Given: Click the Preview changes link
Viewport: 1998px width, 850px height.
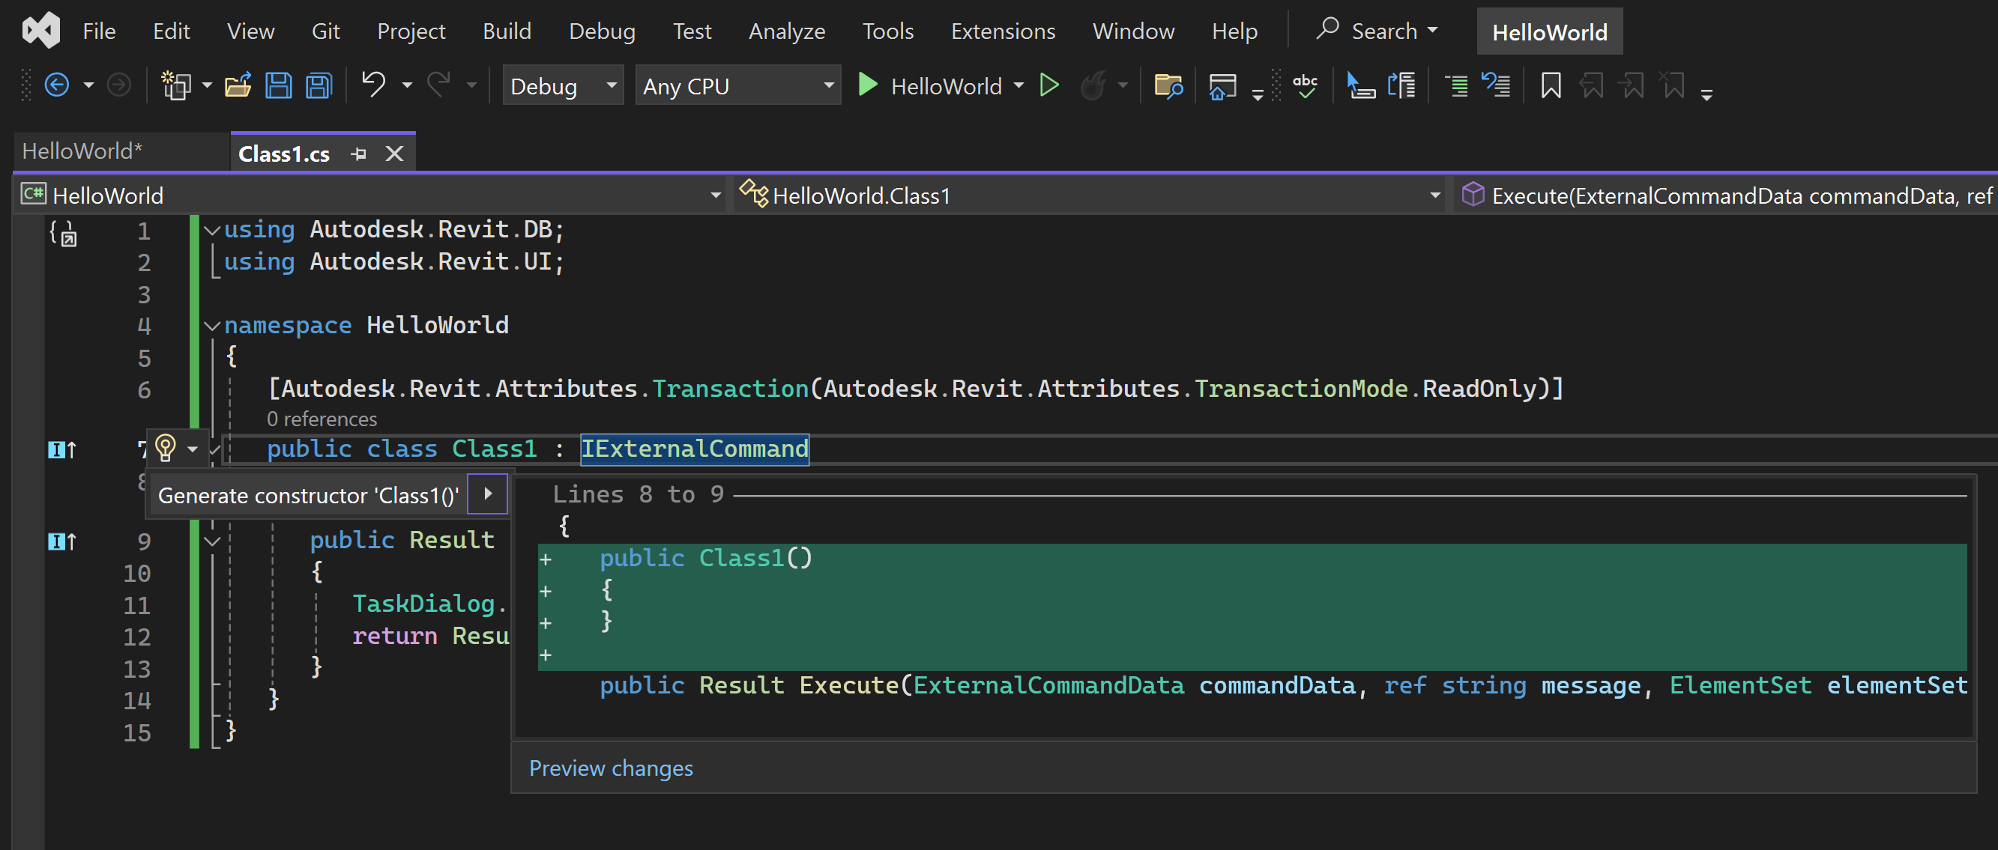Looking at the screenshot, I should pyautogui.click(x=610, y=768).
